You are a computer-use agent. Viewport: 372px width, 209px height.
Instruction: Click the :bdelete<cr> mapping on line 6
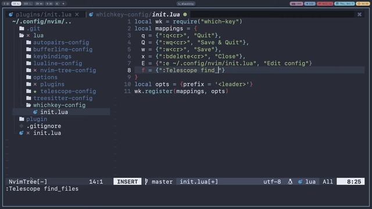[x=183, y=56]
